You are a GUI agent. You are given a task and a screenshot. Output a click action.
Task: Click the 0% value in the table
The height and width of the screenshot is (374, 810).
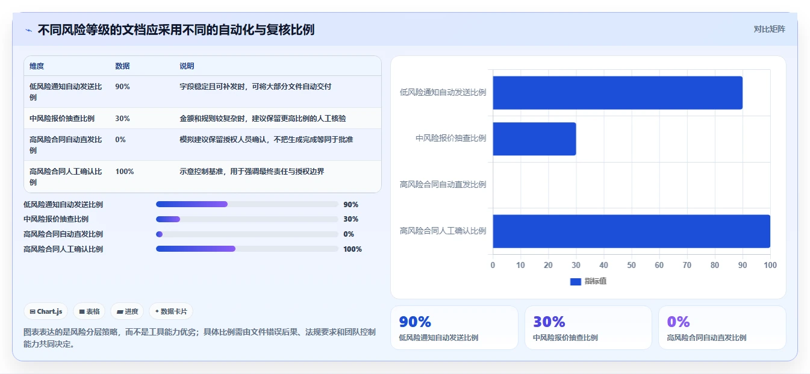click(120, 140)
